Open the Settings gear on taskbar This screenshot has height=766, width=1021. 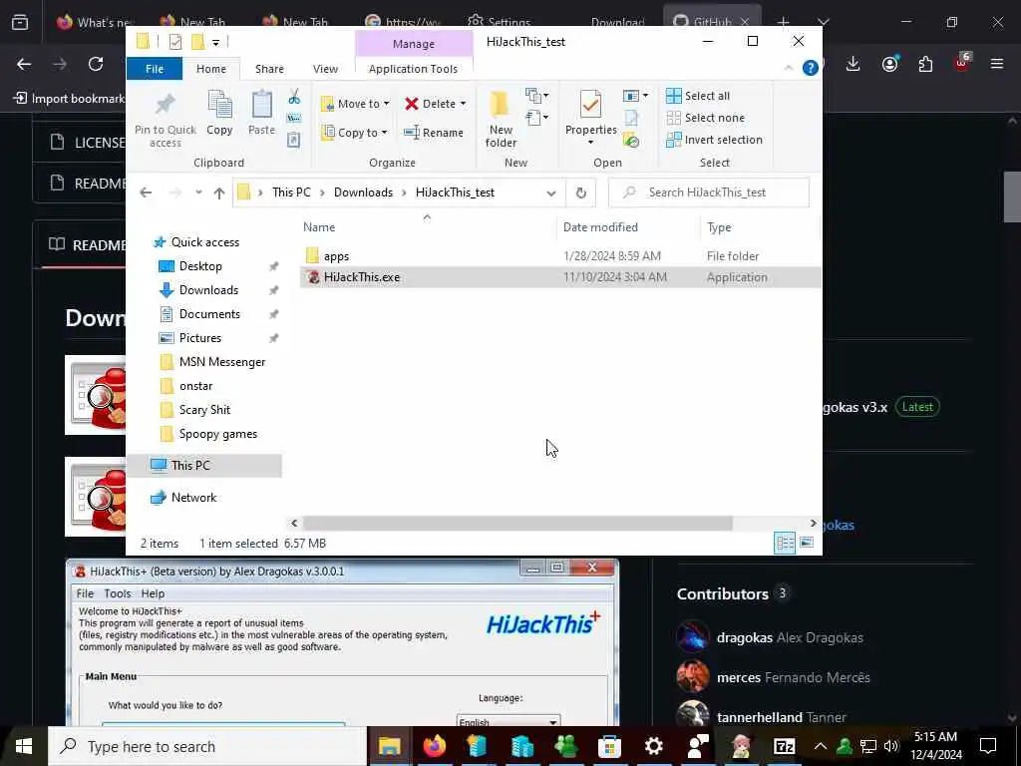pyautogui.click(x=653, y=746)
